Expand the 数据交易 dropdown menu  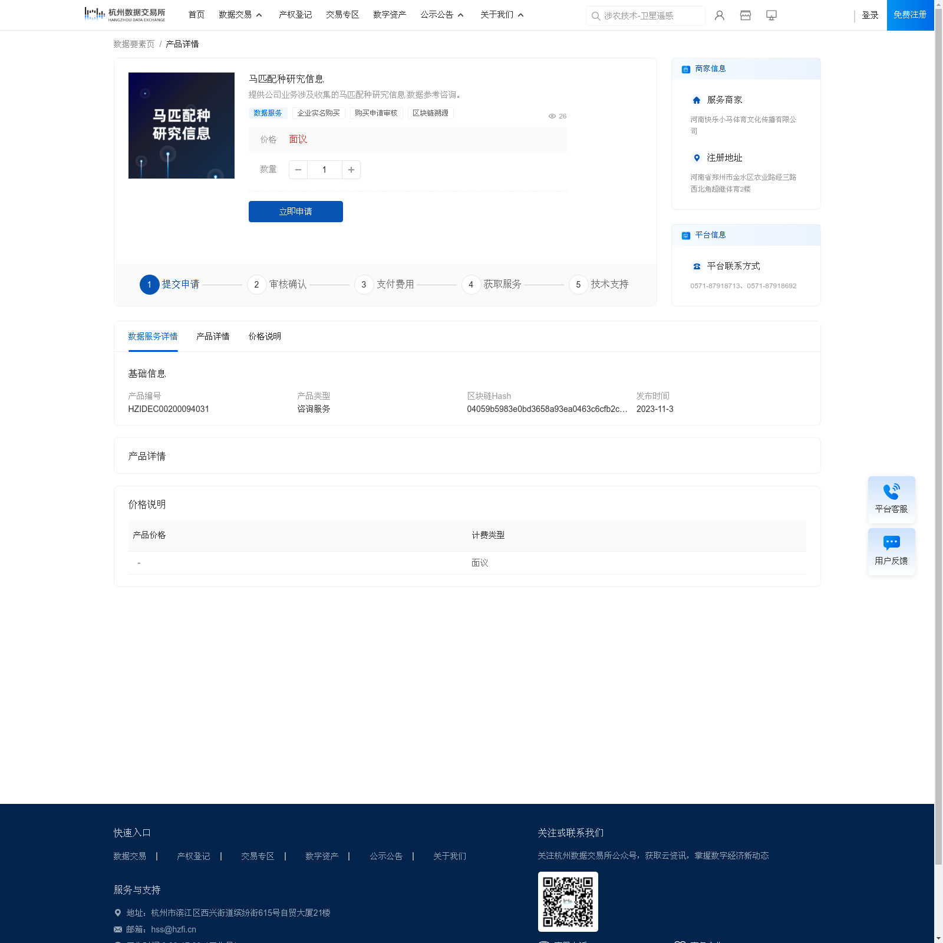(240, 15)
